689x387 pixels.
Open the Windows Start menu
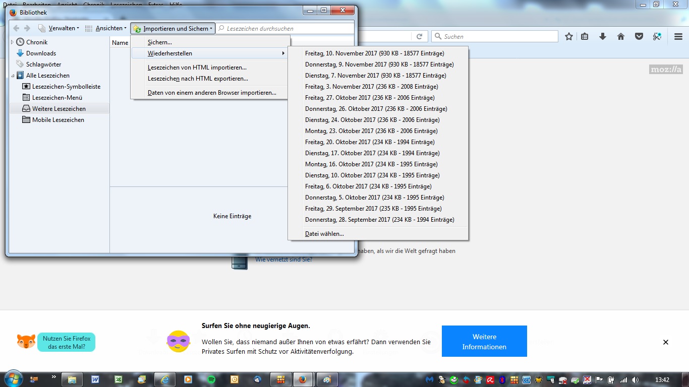click(13, 379)
